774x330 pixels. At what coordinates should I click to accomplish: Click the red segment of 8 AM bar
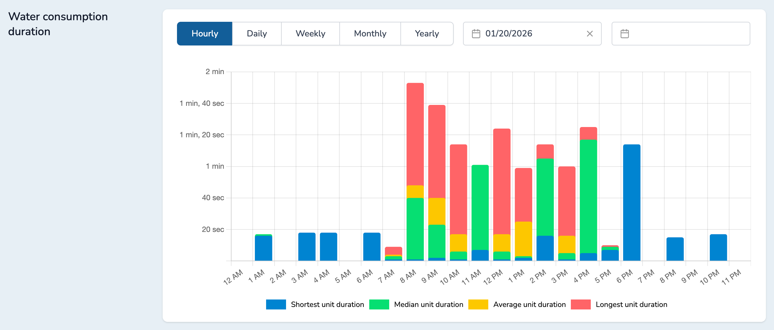point(415,134)
